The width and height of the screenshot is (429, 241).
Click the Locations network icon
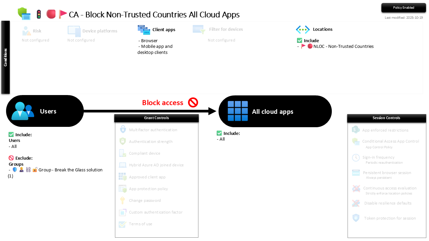[x=303, y=29]
